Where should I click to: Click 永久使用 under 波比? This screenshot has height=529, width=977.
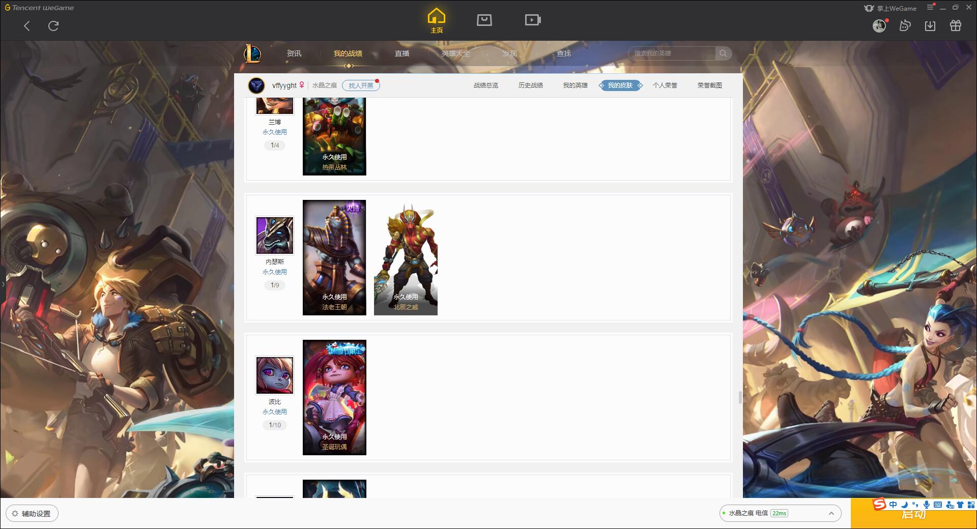coord(275,412)
